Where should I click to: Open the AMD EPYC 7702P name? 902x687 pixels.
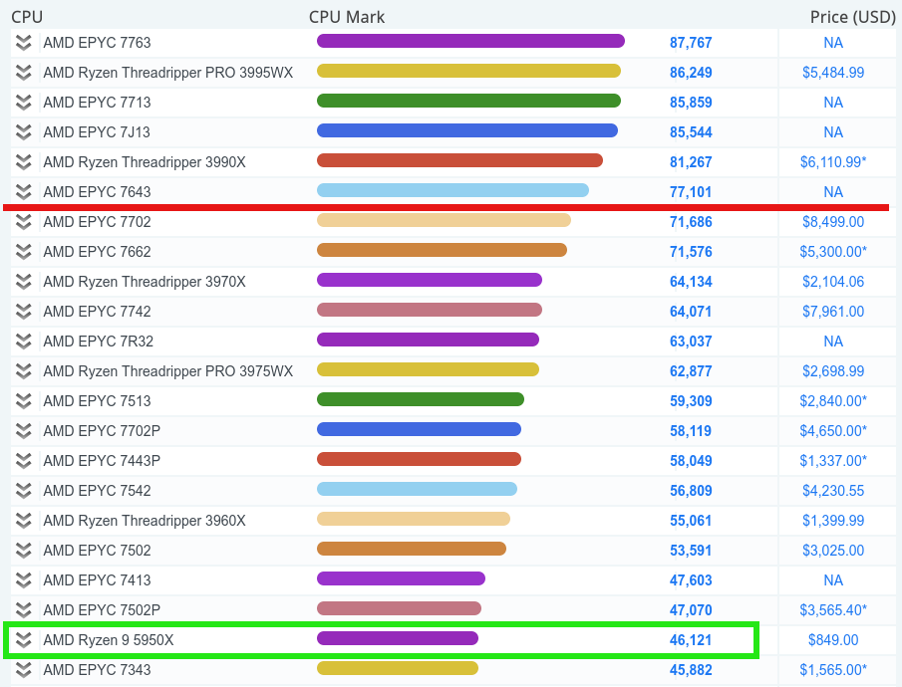102,431
